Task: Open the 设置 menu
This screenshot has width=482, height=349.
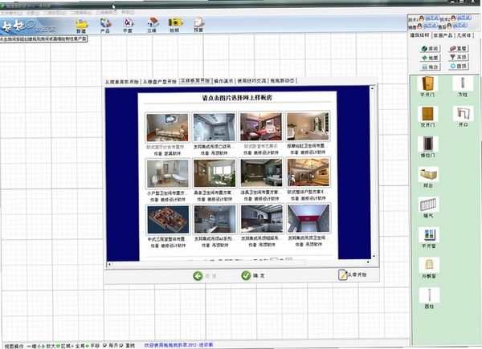Action: [33, 13]
